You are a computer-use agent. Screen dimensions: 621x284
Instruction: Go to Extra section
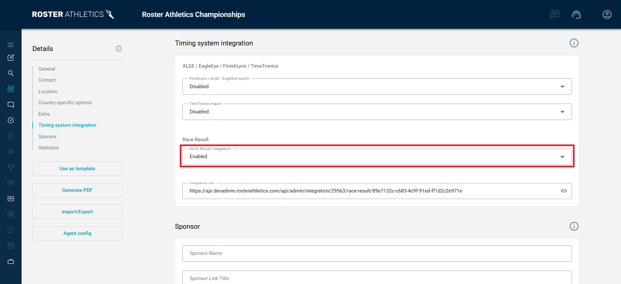click(44, 114)
